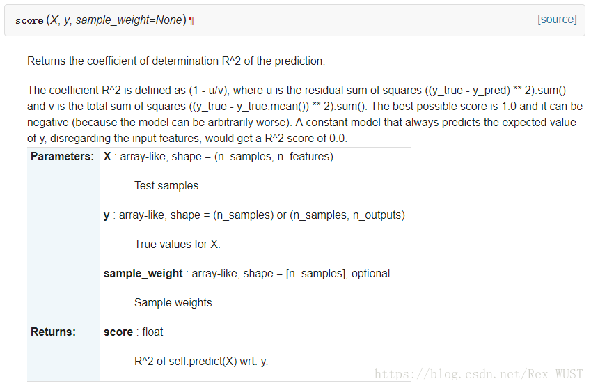Image resolution: width=591 pixels, height=388 pixels.
Task: Click the '[n_samples], optional' shape text
Action: [338, 274]
